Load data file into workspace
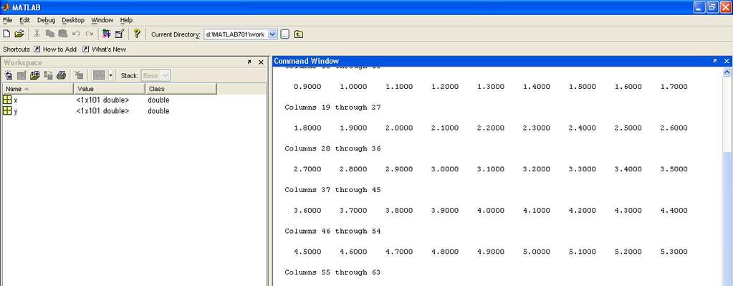The width and height of the screenshot is (733, 286). pyautogui.click(x=34, y=75)
